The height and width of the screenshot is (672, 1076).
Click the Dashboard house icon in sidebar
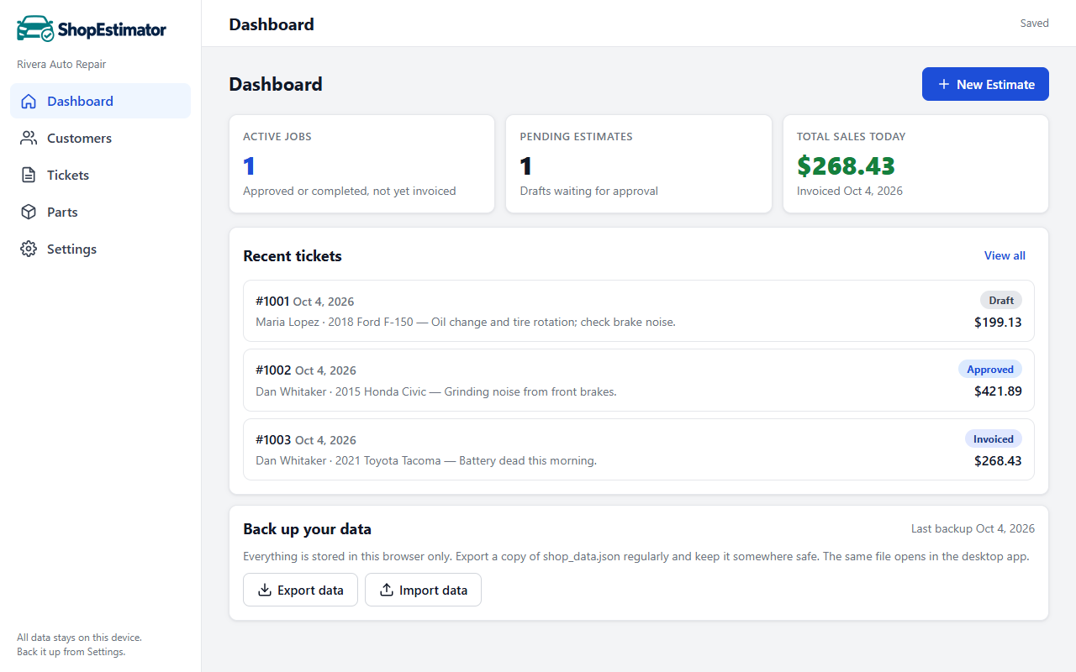click(x=29, y=102)
